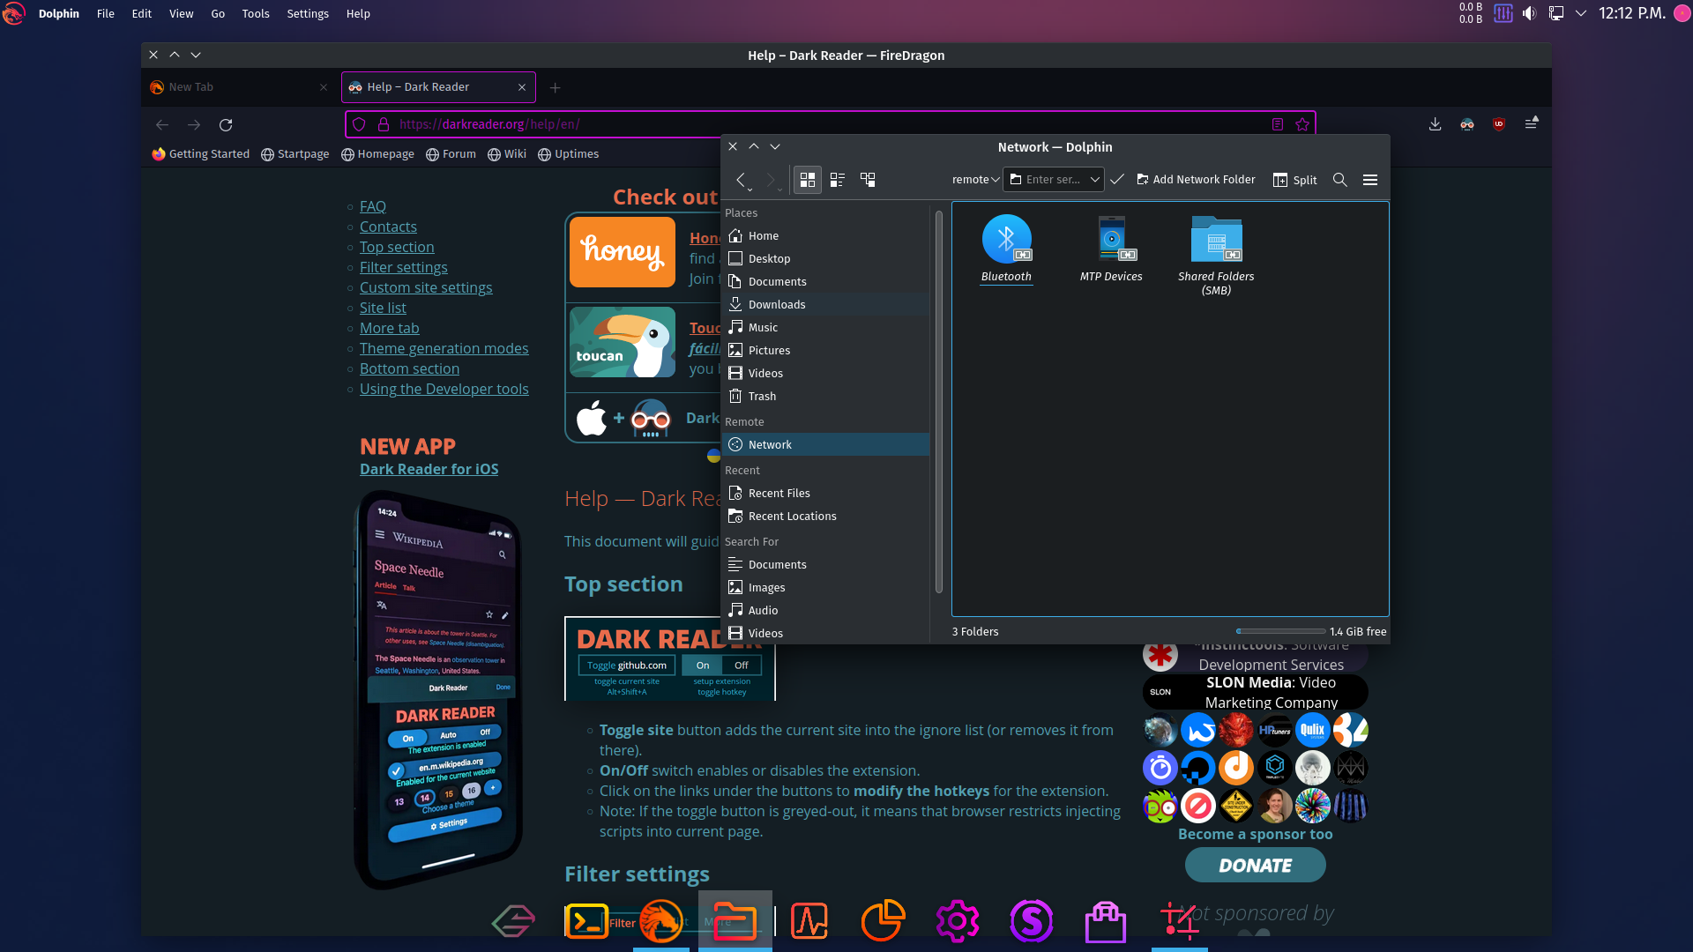The height and width of the screenshot is (952, 1693).
Task: Open the browser downloads icon
Action: (1436, 124)
